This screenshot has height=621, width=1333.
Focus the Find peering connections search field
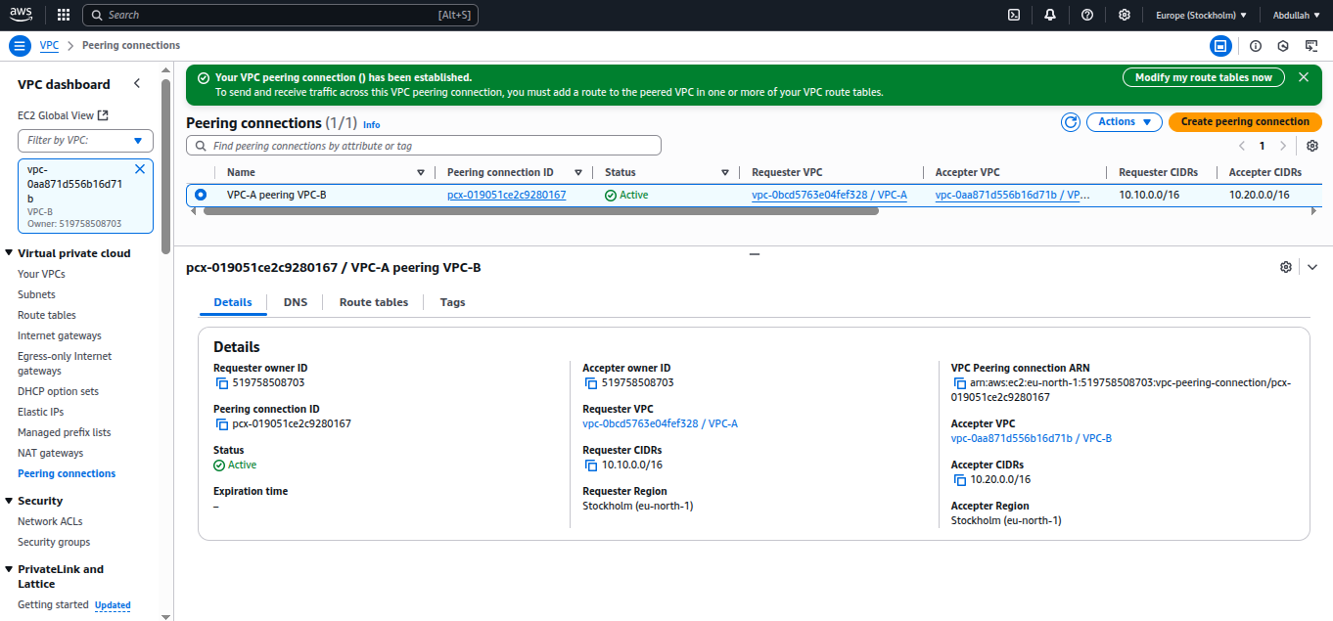pos(424,146)
